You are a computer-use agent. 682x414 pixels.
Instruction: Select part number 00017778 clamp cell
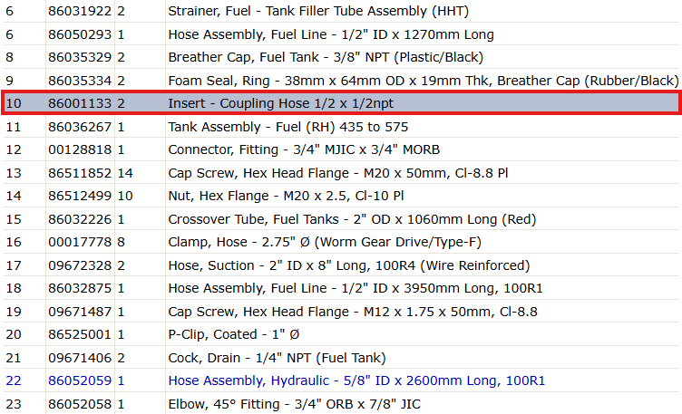click(80, 242)
